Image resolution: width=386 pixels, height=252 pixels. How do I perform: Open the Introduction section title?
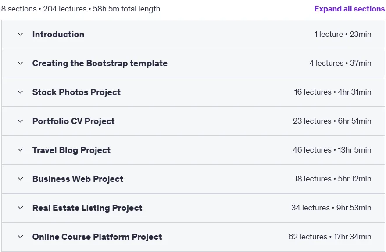coord(58,35)
